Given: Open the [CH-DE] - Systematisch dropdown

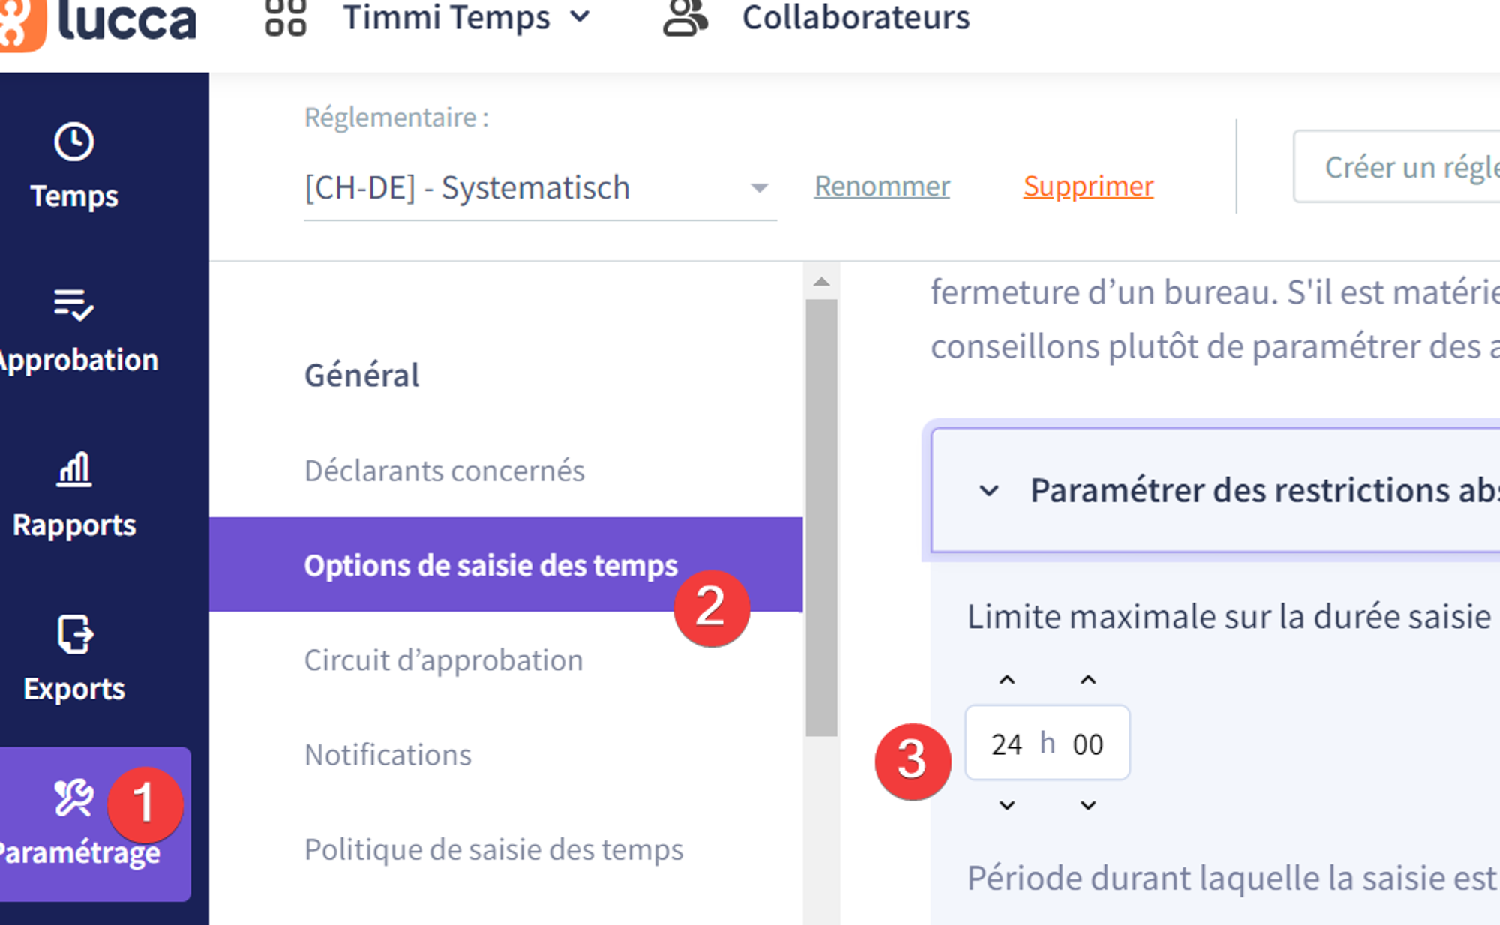Looking at the screenshot, I should (540, 187).
